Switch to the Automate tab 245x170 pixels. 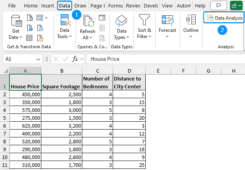[x=184, y=5]
